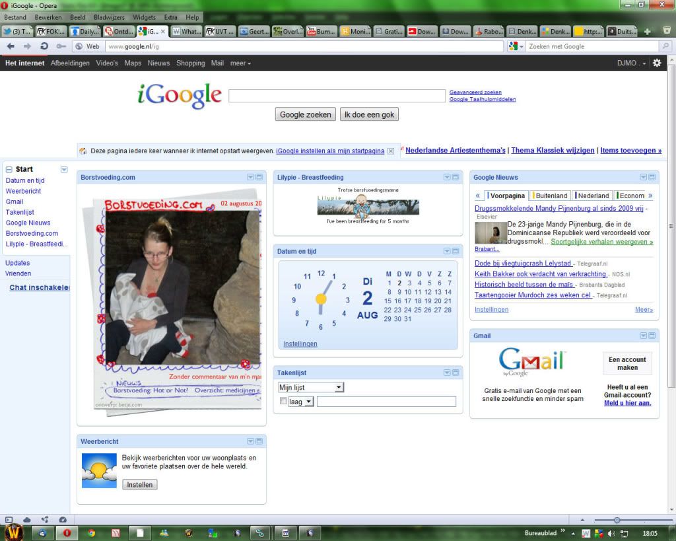The height and width of the screenshot is (541, 676).
Task: Open the Borstvoeding.com gadget menu arrow
Action: coord(250,177)
